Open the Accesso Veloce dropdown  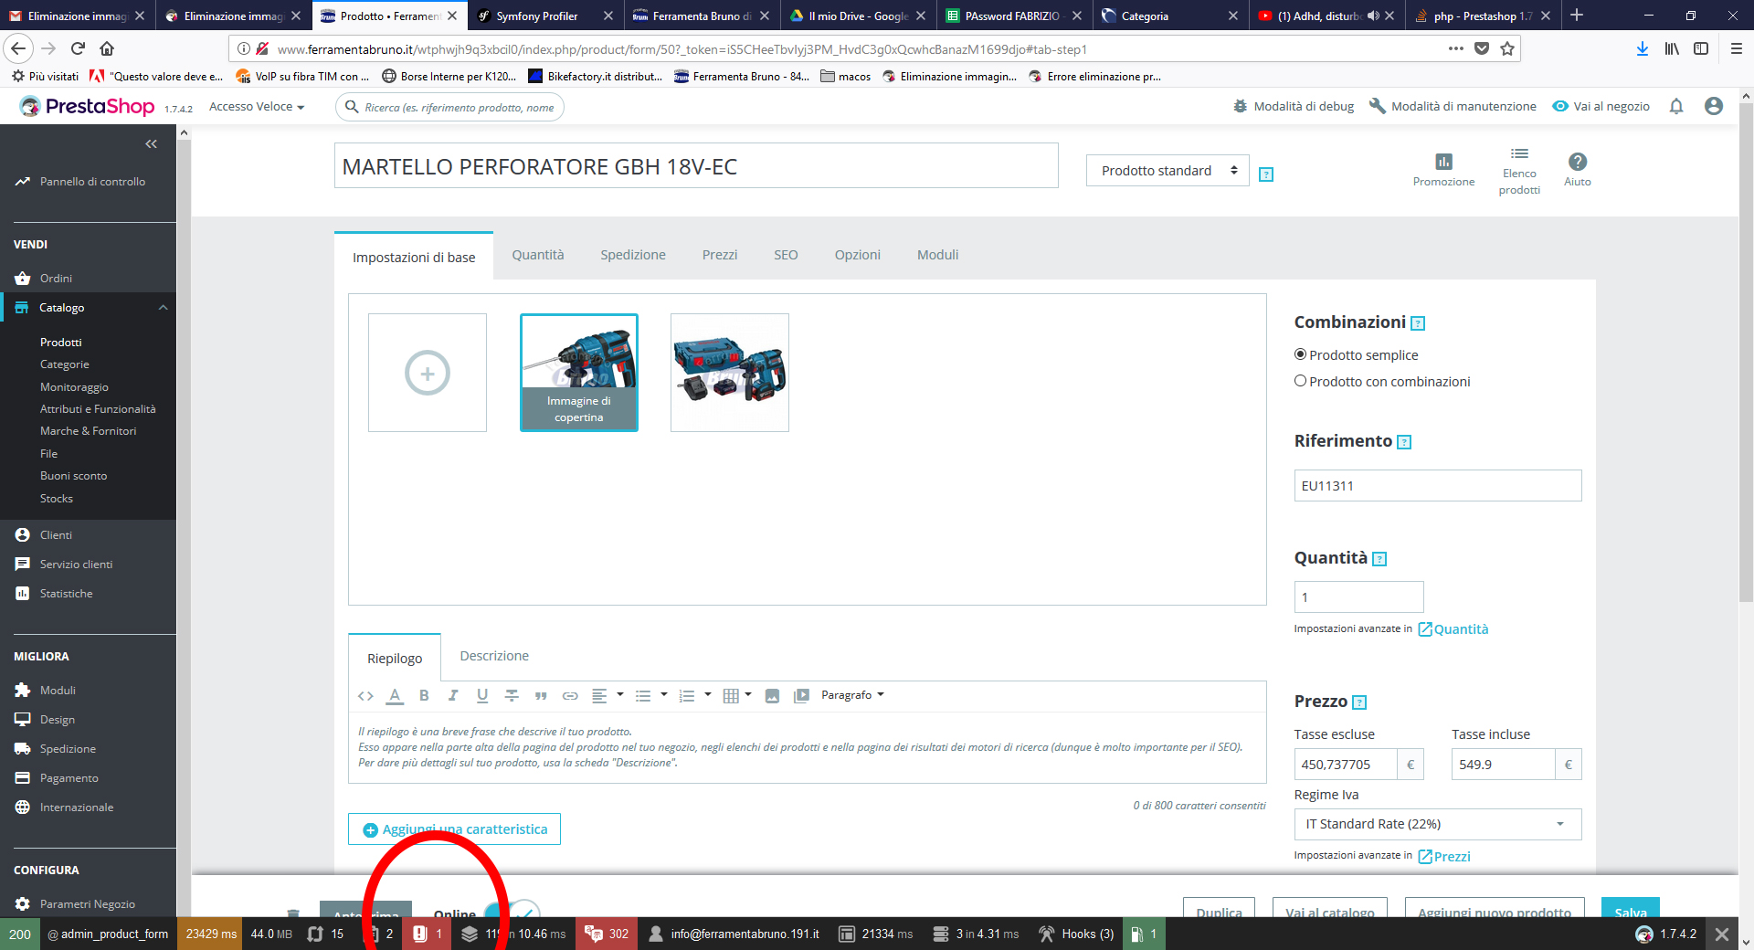click(257, 107)
